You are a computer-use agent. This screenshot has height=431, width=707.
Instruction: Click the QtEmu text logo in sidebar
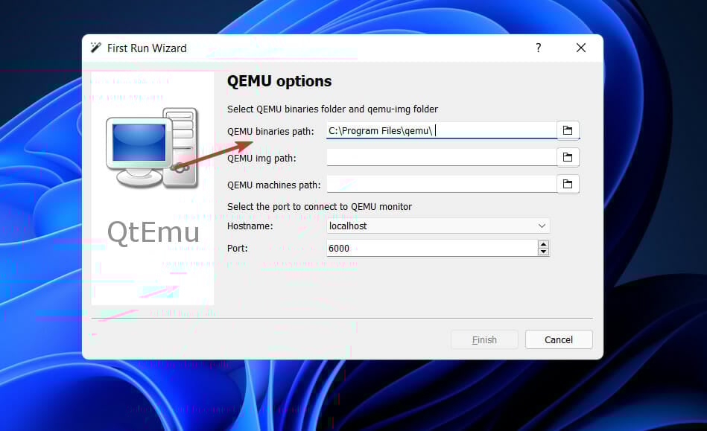coord(151,232)
